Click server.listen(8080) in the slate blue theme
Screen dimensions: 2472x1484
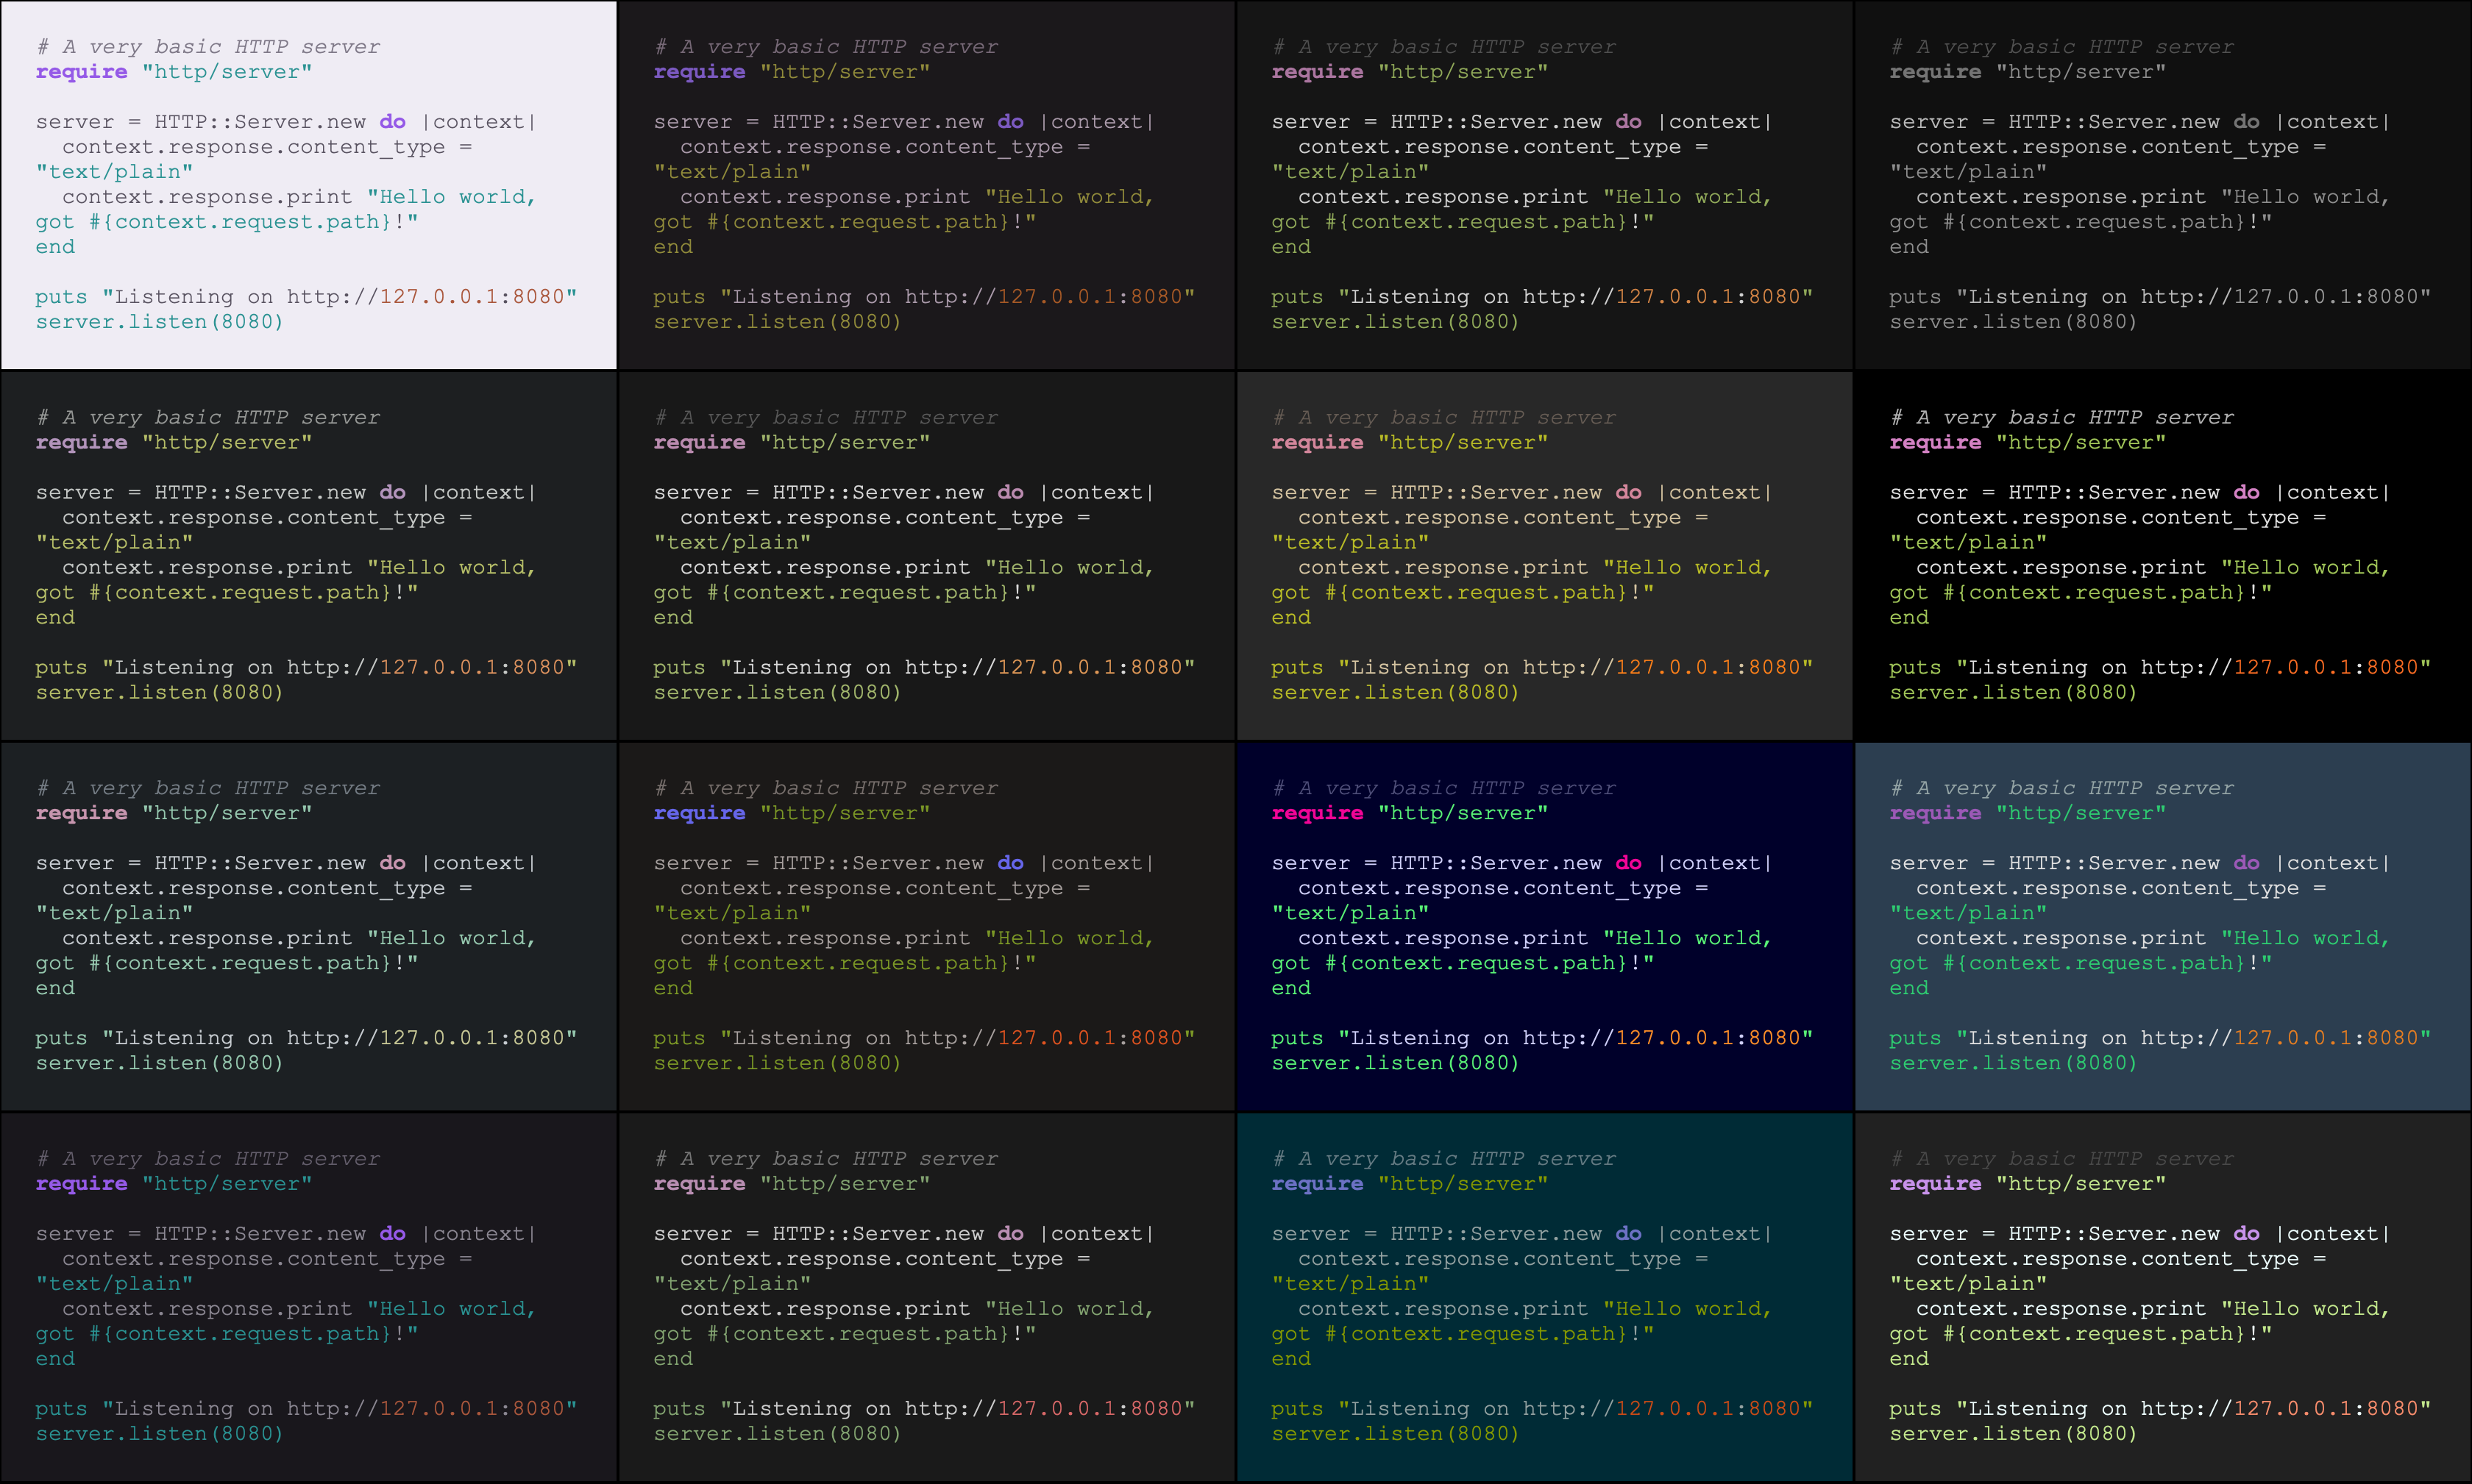(x=2012, y=1063)
